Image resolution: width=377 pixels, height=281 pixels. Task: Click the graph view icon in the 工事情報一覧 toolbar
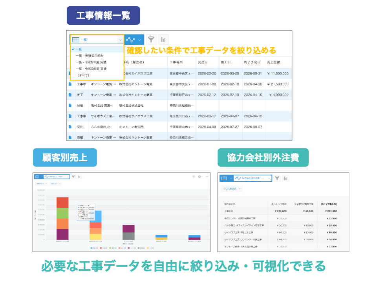tap(131, 40)
